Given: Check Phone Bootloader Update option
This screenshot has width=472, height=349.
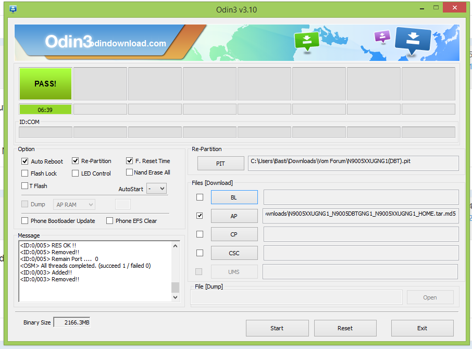Looking at the screenshot, I should tap(24, 220).
